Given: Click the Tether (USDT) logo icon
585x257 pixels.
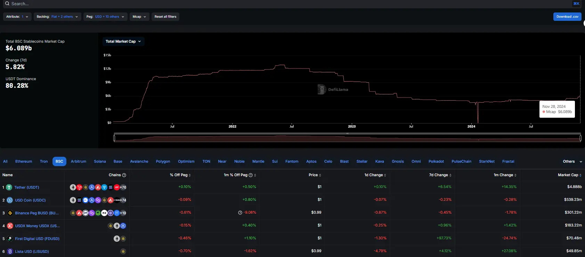Looking at the screenshot, I should tap(9, 187).
